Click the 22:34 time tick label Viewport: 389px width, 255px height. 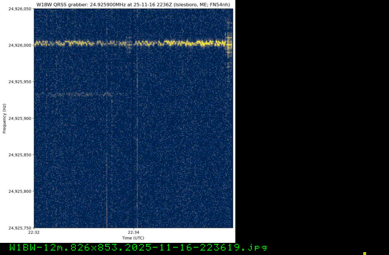coord(134,233)
